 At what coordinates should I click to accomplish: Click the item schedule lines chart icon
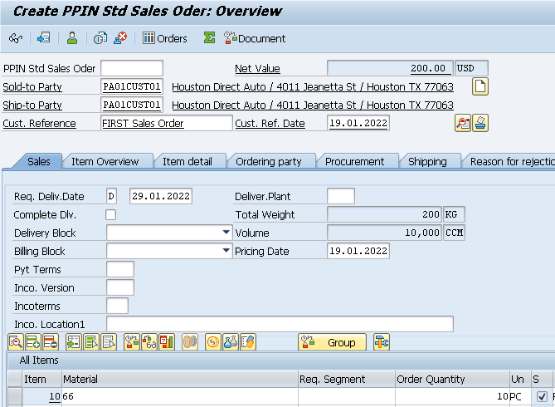click(x=167, y=342)
